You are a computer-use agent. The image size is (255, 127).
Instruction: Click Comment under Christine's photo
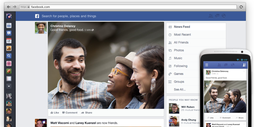[x=70, y=113]
